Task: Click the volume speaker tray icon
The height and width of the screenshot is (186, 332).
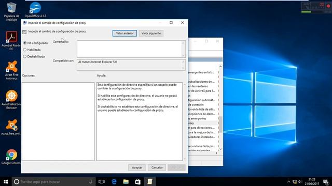Action: click(x=300, y=182)
